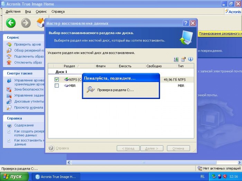
Task: Click the Содержание help icon
Action: pyautogui.click(x=9, y=125)
